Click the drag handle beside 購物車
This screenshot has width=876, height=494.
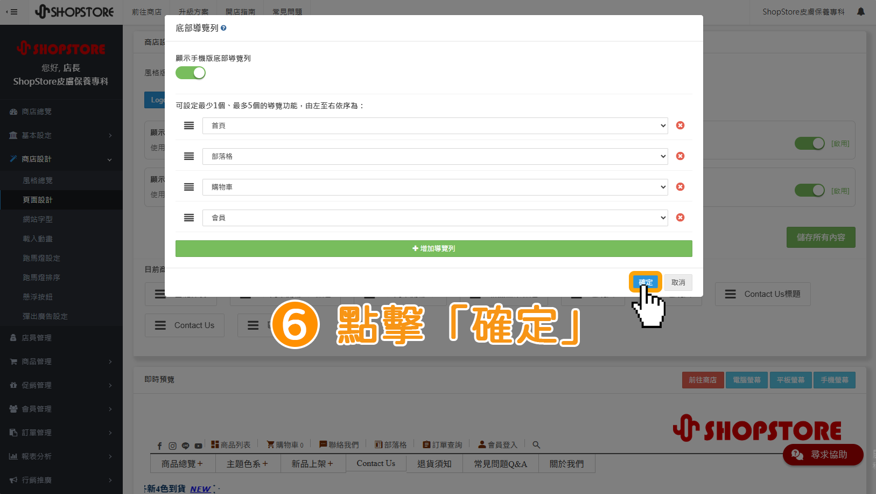coord(189,187)
